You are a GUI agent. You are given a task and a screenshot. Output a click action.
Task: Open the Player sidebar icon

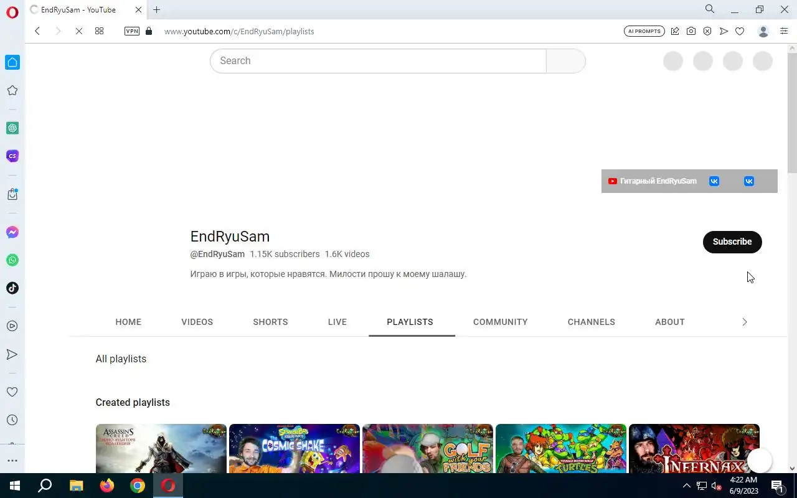[12, 326]
